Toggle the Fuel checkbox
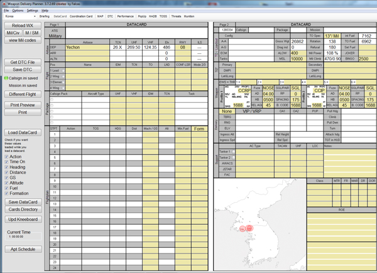Screen dimensions: 377x273 tap(6, 188)
